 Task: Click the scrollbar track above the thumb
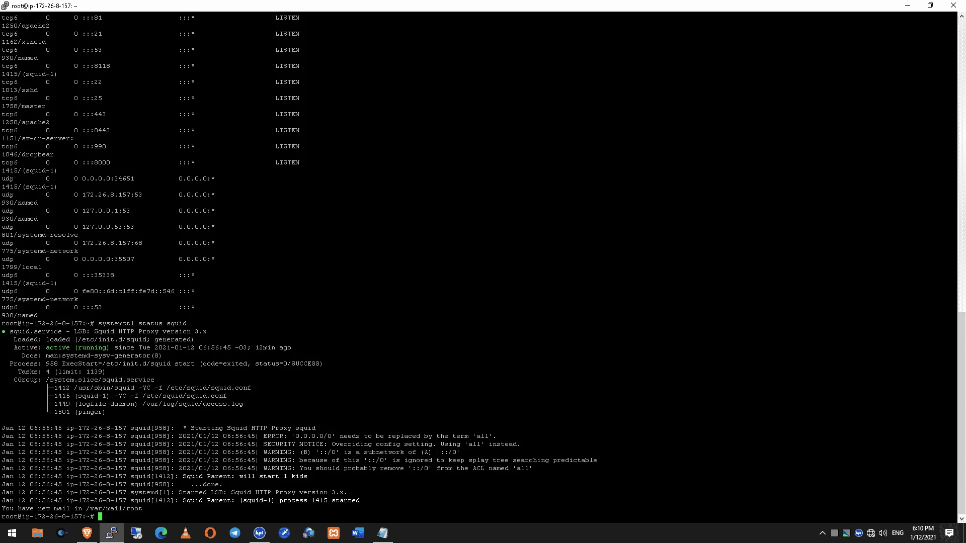[x=961, y=166]
